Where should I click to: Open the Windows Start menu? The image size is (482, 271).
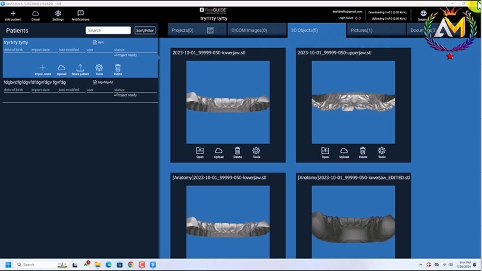click(8, 265)
